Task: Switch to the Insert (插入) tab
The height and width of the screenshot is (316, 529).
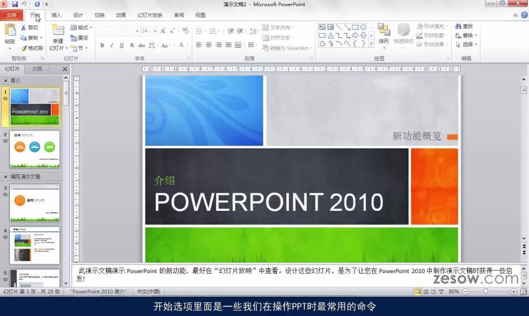Action: tap(57, 15)
